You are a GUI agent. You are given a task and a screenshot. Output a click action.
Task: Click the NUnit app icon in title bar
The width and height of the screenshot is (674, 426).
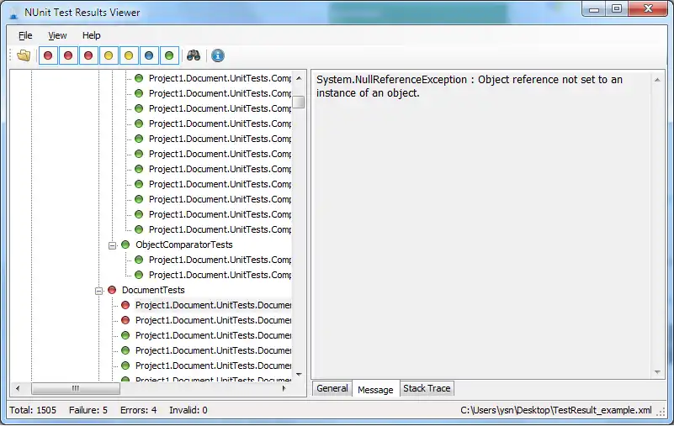[13, 13]
